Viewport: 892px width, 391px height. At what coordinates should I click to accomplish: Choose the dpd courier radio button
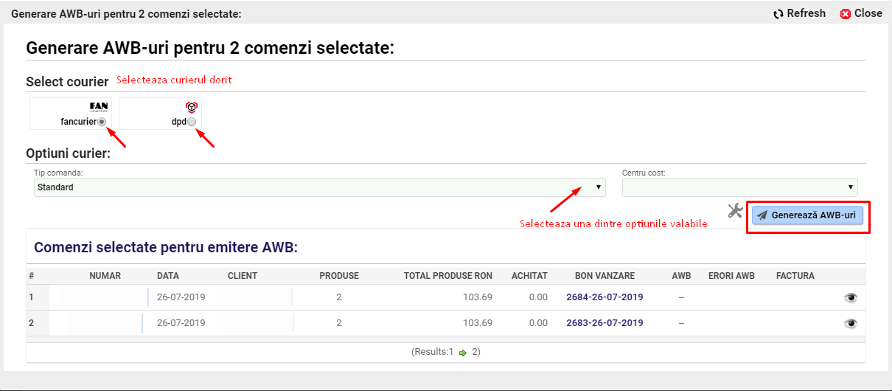[192, 122]
